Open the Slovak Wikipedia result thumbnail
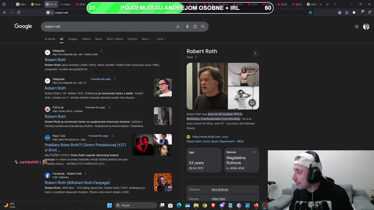The image size is (374, 210). 163,87
